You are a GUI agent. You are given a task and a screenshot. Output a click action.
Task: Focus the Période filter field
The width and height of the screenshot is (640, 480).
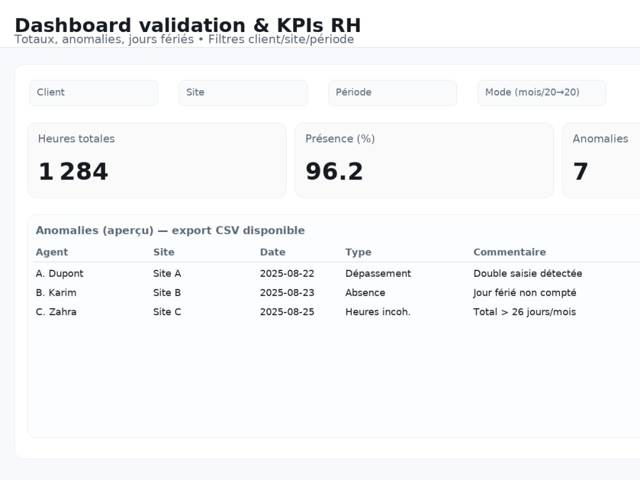click(392, 93)
